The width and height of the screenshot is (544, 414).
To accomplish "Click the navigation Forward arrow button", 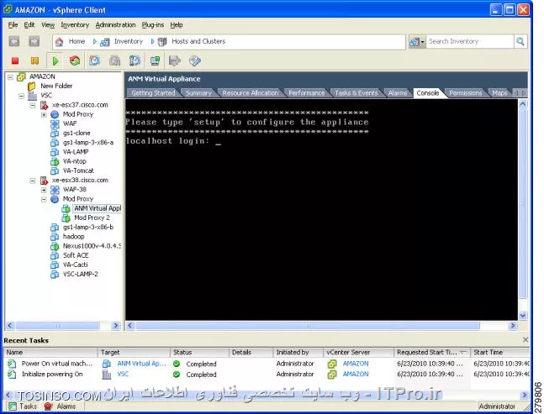I will point(34,42).
